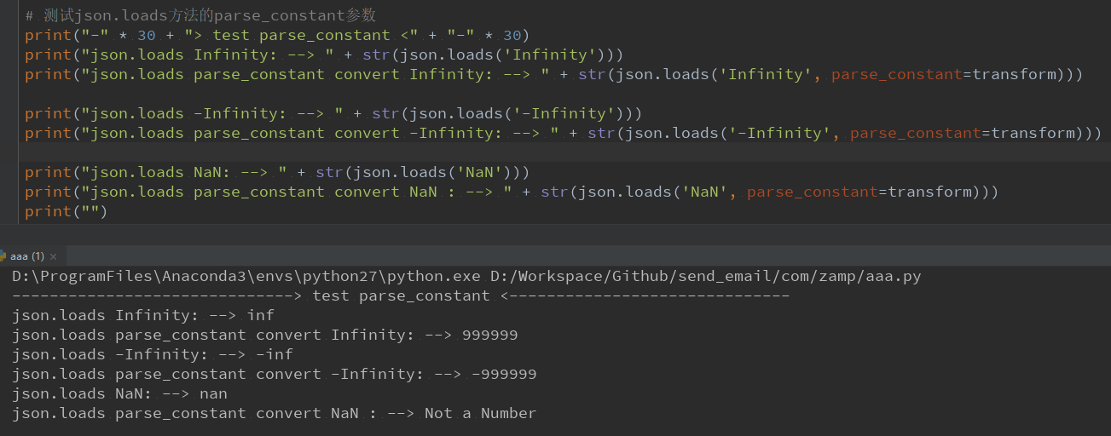Click console output line ending 'Not a Number'
This screenshot has height=436, width=1111.
coord(275,413)
